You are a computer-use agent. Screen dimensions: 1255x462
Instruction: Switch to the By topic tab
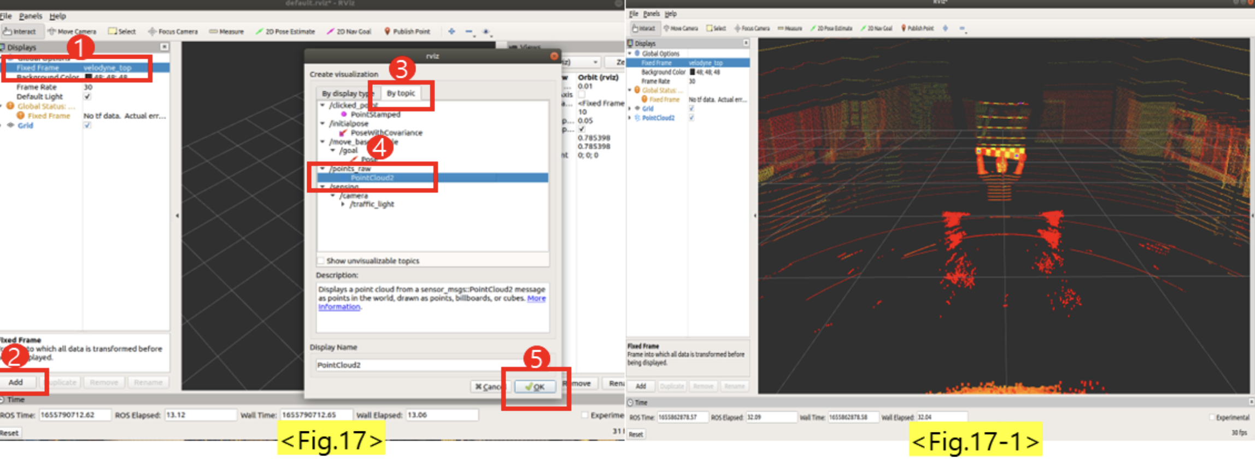401,93
